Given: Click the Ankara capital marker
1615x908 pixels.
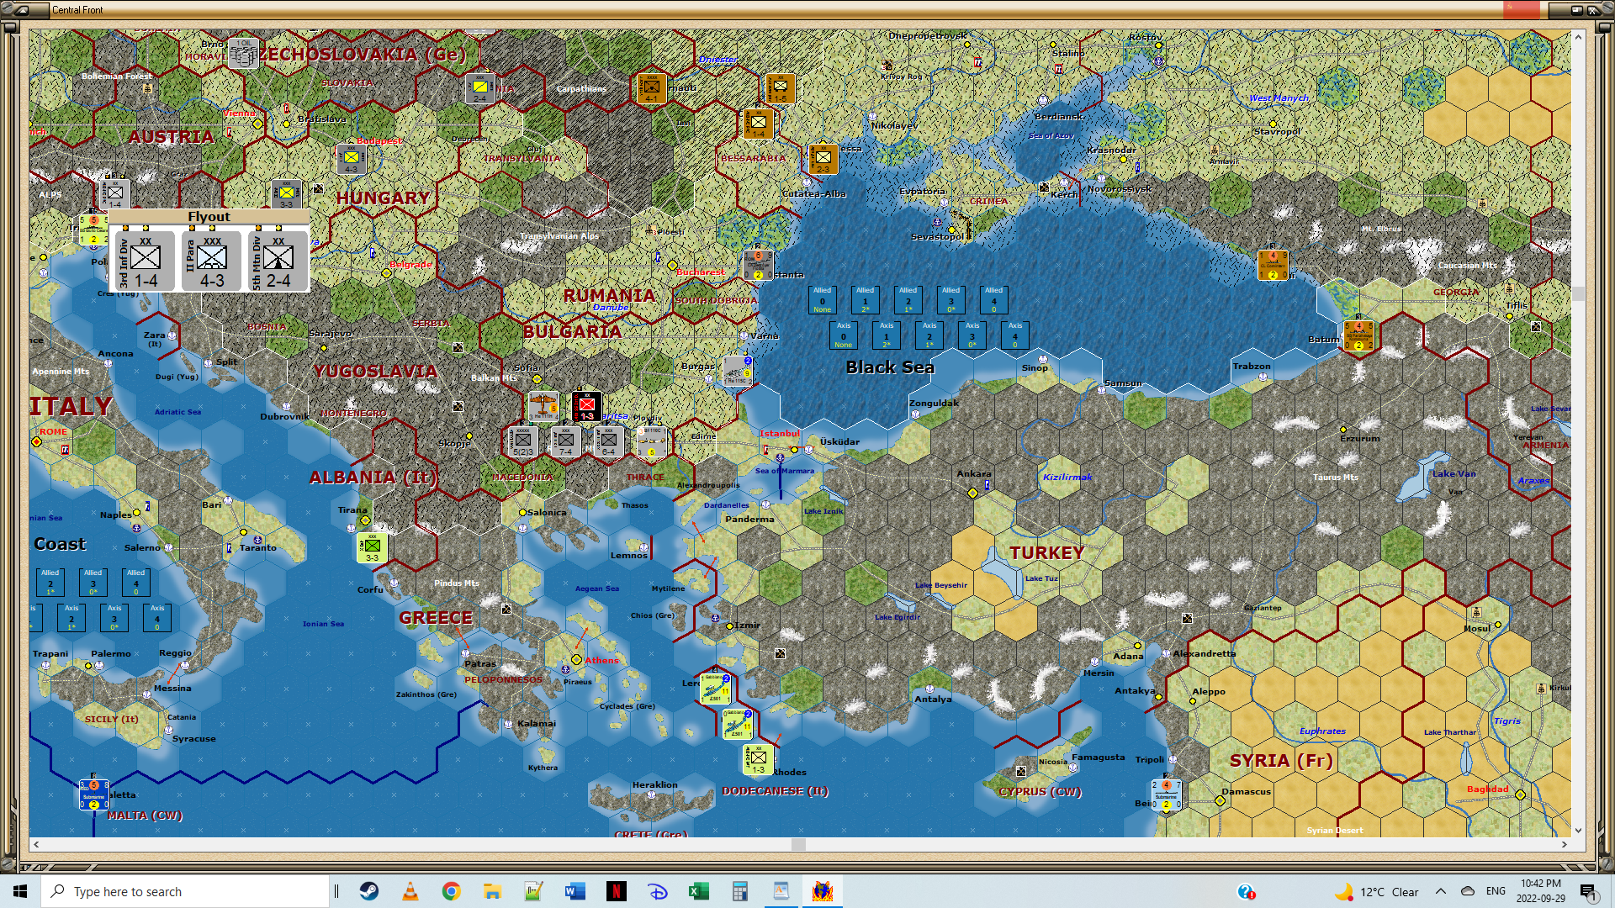Looking at the screenshot, I should coord(972,493).
